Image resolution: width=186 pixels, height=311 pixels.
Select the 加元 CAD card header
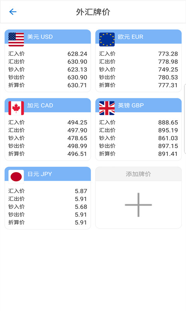[48, 105]
